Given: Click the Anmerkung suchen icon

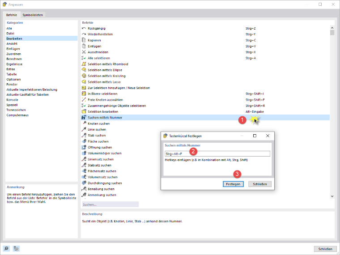Looking at the screenshot, I should click(x=84, y=195).
